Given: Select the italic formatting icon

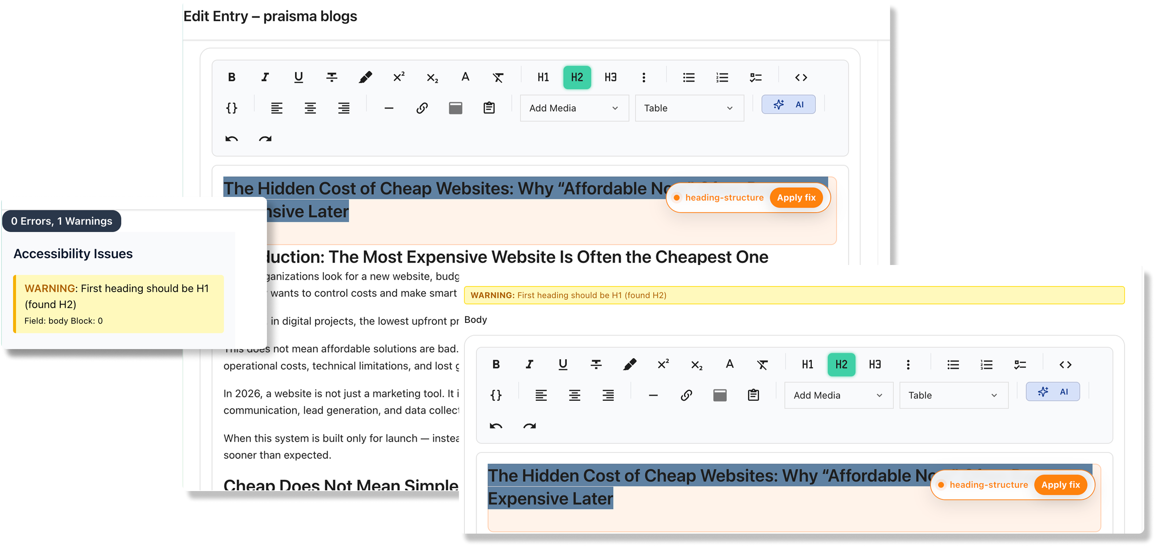Looking at the screenshot, I should 265,77.
